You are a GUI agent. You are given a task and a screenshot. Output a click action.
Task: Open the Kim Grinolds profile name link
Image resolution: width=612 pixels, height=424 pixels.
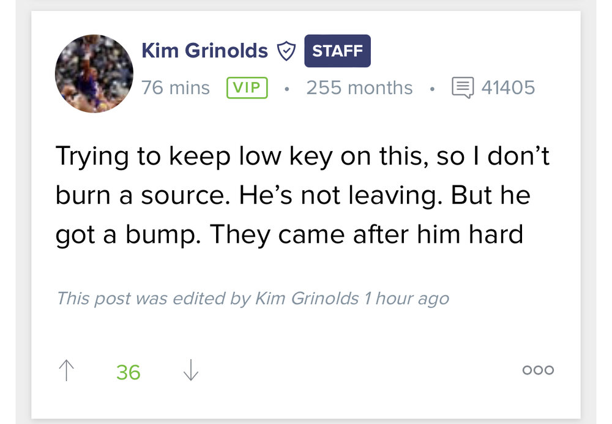[x=204, y=50]
